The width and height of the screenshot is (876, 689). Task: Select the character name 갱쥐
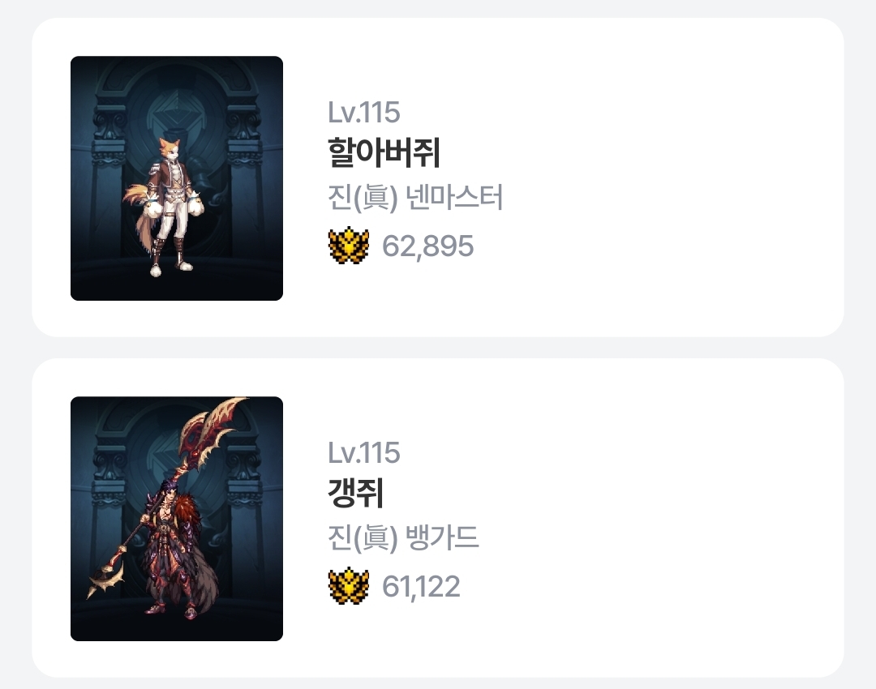(355, 493)
